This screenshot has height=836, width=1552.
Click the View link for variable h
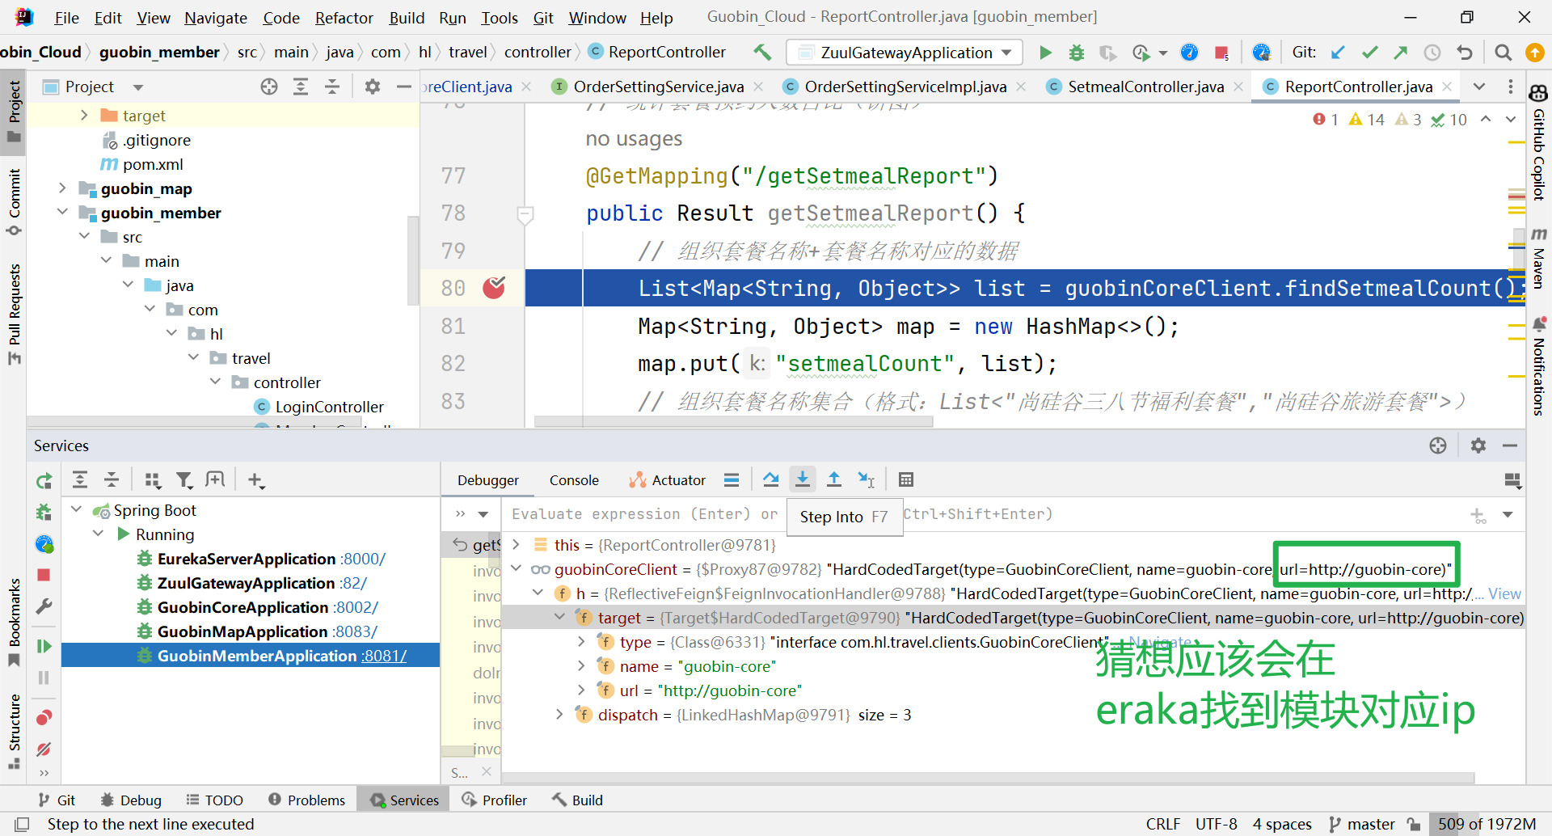click(x=1504, y=593)
